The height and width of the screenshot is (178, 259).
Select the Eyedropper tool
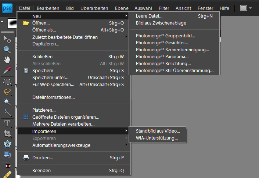7,70
